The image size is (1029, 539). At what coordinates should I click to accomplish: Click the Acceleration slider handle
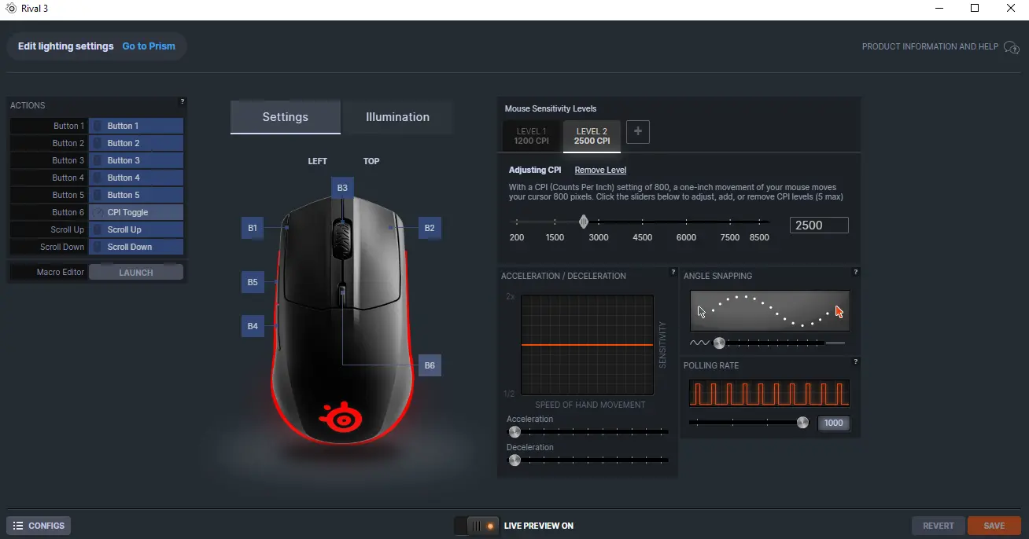pyautogui.click(x=514, y=432)
